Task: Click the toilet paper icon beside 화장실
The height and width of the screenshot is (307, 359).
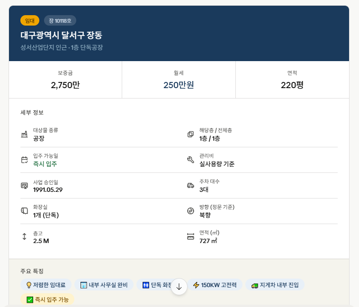Action: [x=24, y=211]
